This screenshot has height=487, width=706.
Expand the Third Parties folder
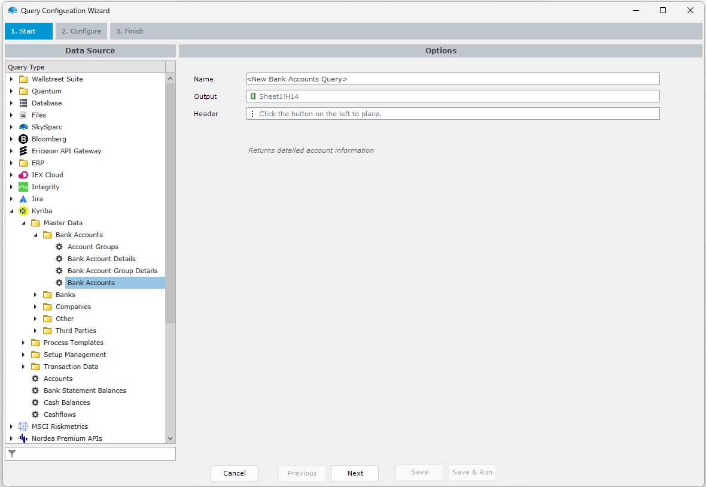[x=35, y=331]
